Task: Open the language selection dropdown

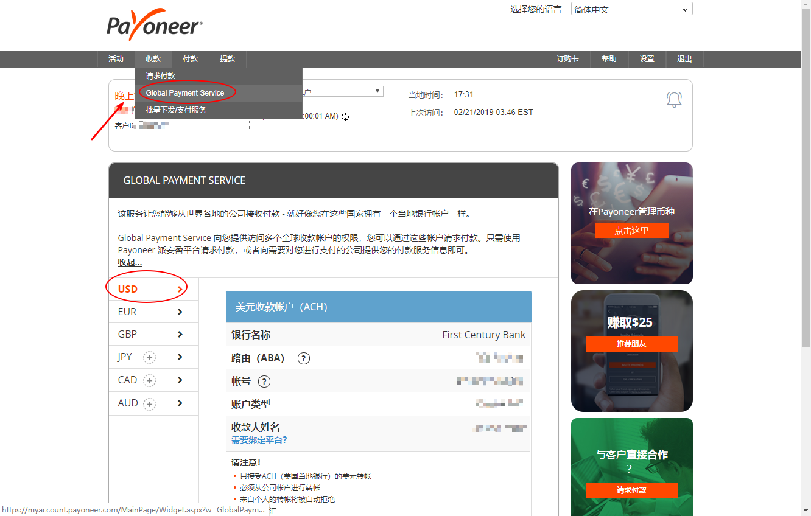Action: coord(632,9)
